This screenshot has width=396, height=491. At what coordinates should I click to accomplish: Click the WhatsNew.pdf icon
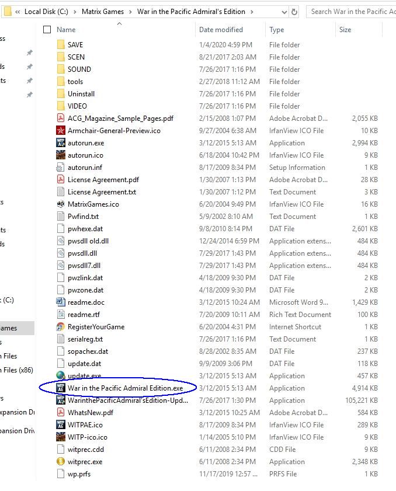(61, 412)
